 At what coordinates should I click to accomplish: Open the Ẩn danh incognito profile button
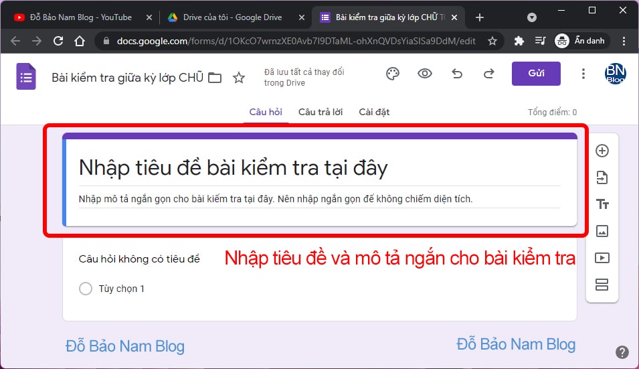coord(581,41)
